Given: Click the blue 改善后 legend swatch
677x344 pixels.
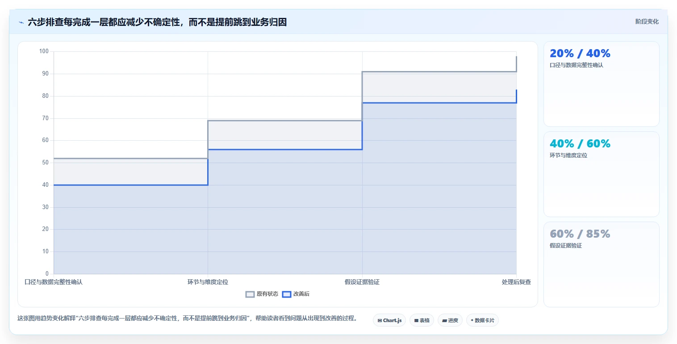Looking at the screenshot, I should coord(287,294).
